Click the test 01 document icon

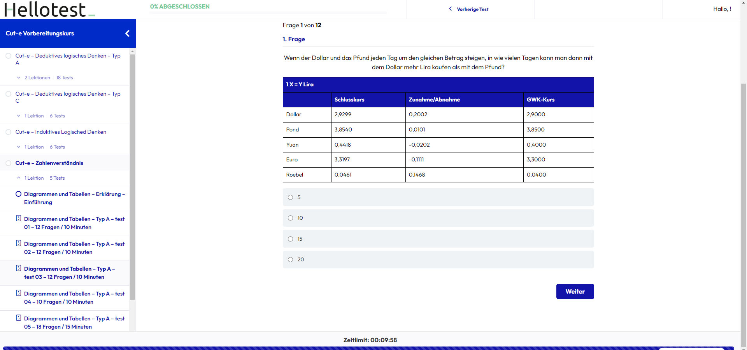pyautogui.click(x=18, y=218)
